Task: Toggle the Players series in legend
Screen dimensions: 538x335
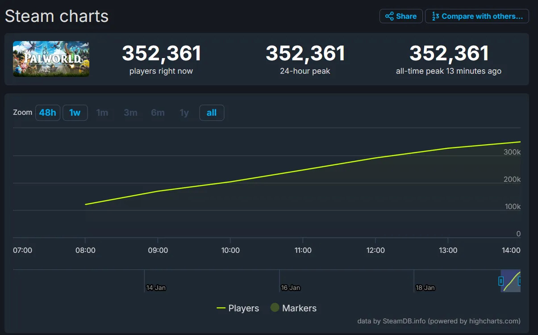Action: [238, 308]
